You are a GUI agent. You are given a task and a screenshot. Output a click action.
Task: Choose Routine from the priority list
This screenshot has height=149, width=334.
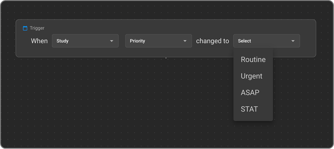[253, 60]
